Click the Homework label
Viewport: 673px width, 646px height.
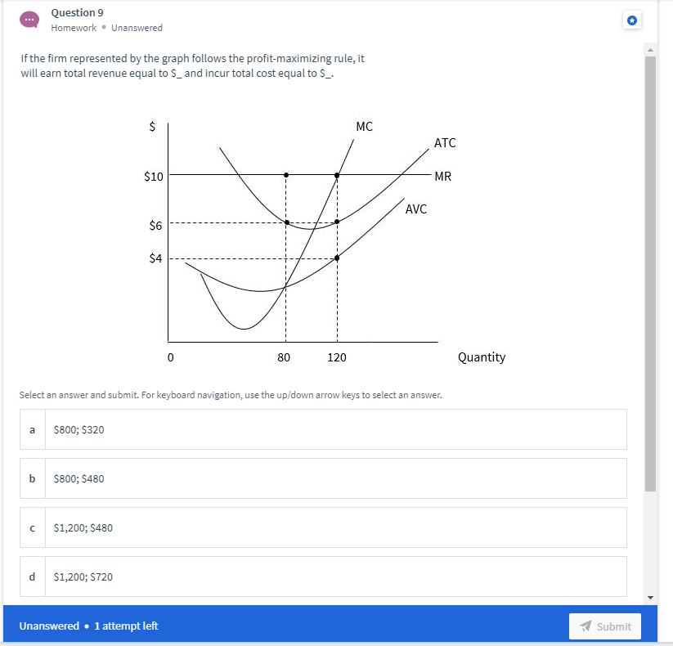coord(74,27)
